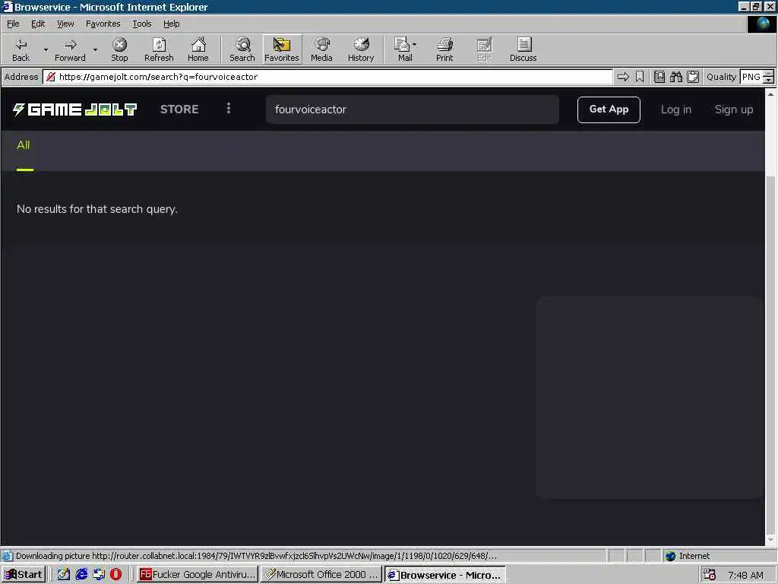Click the Go arrow next to address bar

(623, 77)
